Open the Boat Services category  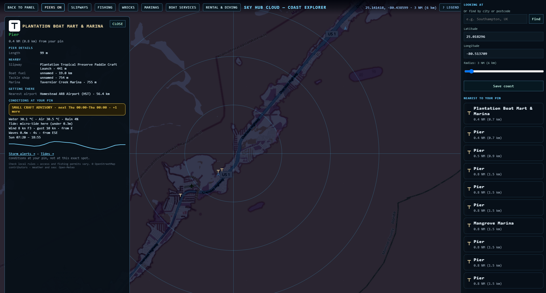pos(182,7)
